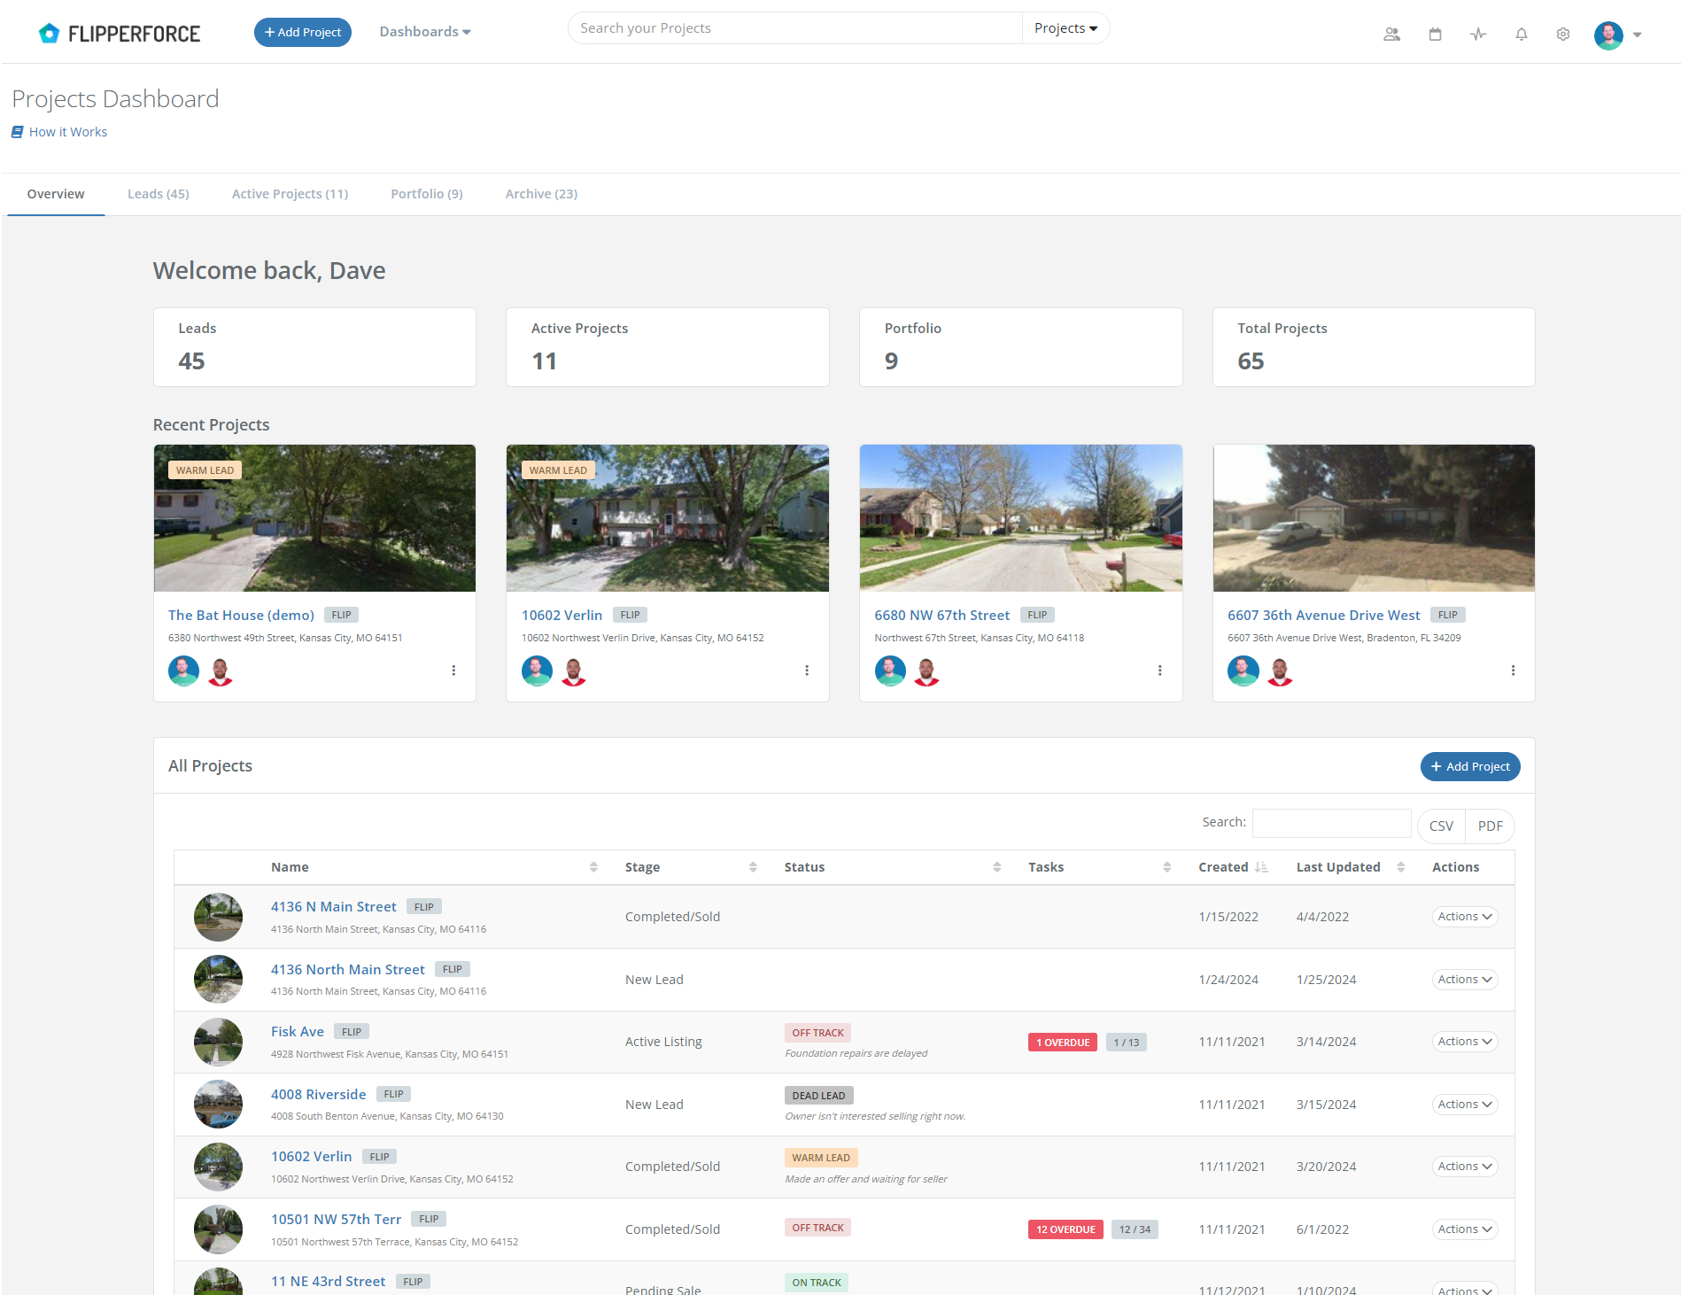1681x1295 pixels.
Task: Switch to the Active Projects tab
Action: point(290,193)
